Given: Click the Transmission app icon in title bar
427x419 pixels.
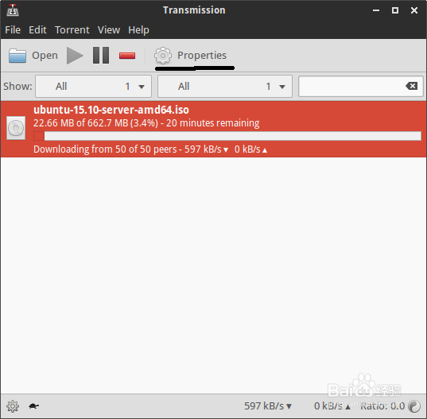Looking at the screenshot, I should coord(13,10).
